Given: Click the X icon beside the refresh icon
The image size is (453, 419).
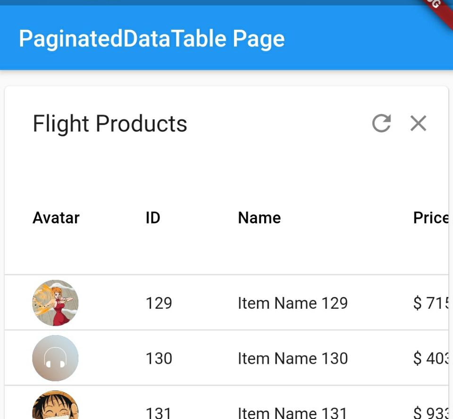Looking at the screenshot, I should (418, 123).
